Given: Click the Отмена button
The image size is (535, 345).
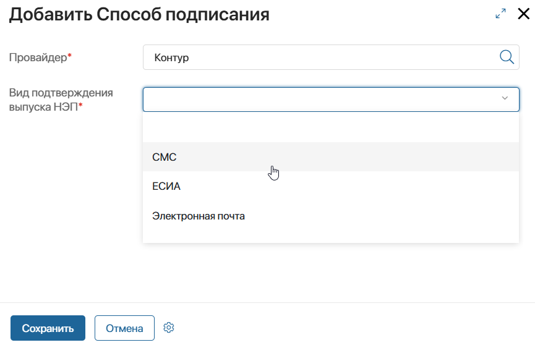Looking at the screenshot, I should (124, 328).
